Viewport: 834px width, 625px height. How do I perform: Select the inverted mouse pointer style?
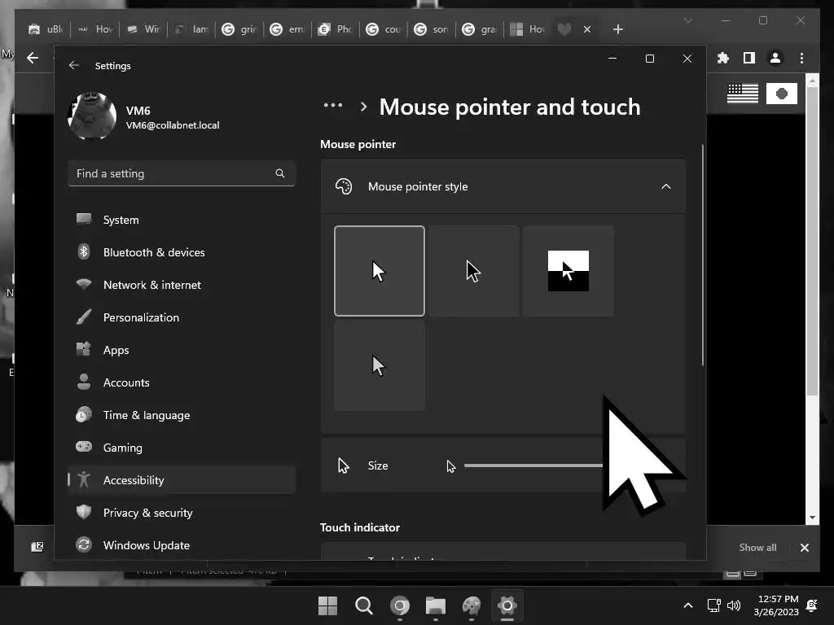pyautogui.click(x=568, y=271)
